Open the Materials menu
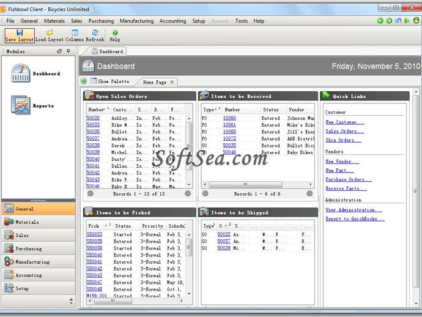422x317 pixels. coord(54,21)
